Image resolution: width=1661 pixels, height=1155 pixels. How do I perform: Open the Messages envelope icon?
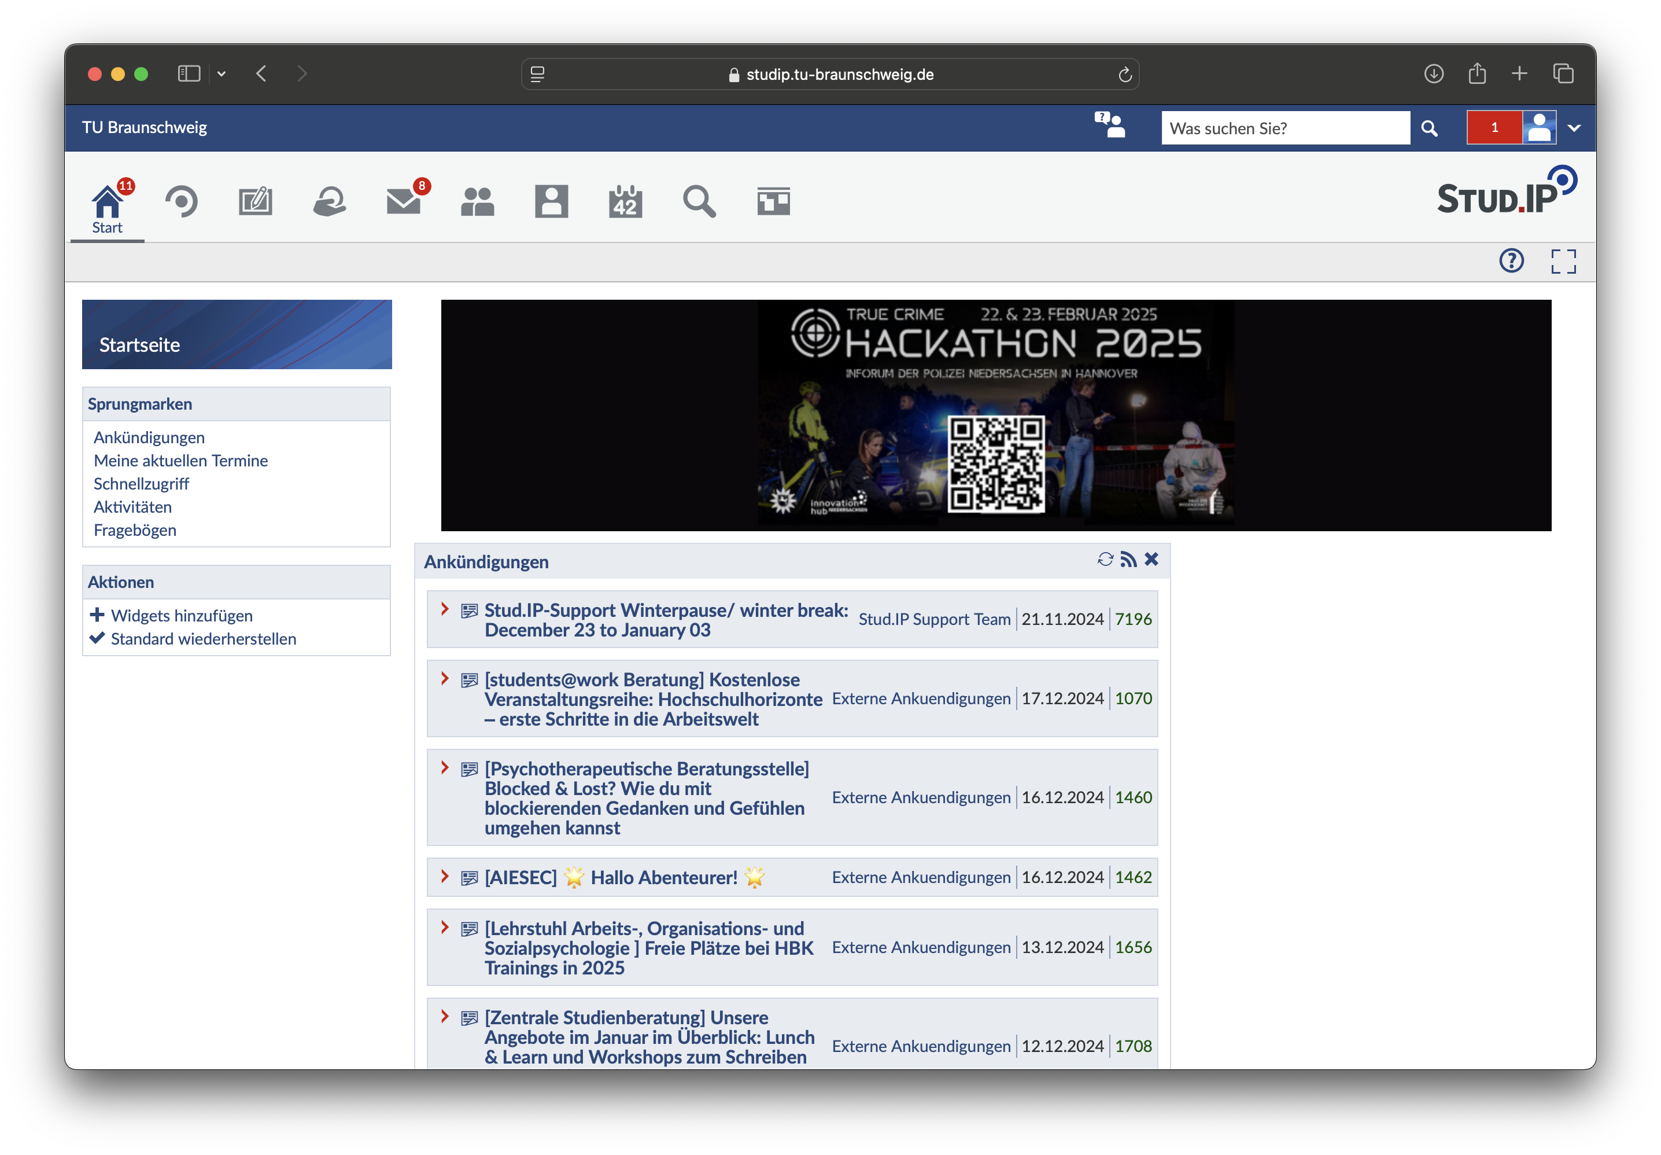404,202
